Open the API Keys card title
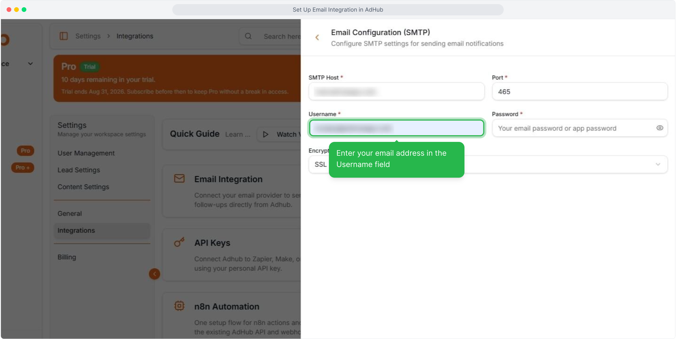This screenshot has width=676, height=339. tap(212, 243)
